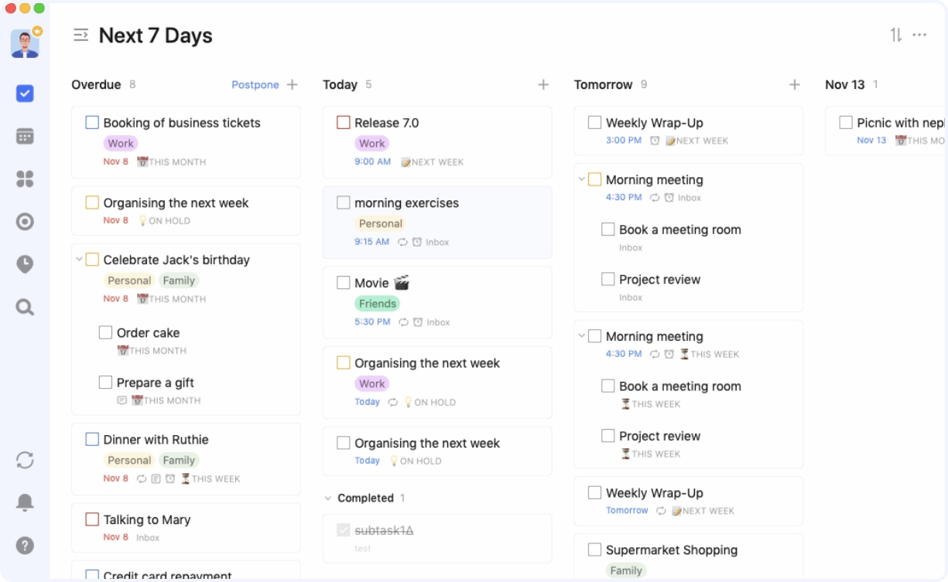Collapse subtasks of Celebrate Jack's birthday

pyautogui.click(x=80, y=260)
